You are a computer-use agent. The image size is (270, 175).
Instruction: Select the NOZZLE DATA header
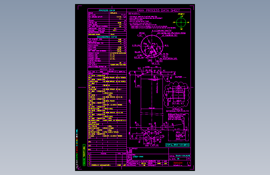(107, 69)
